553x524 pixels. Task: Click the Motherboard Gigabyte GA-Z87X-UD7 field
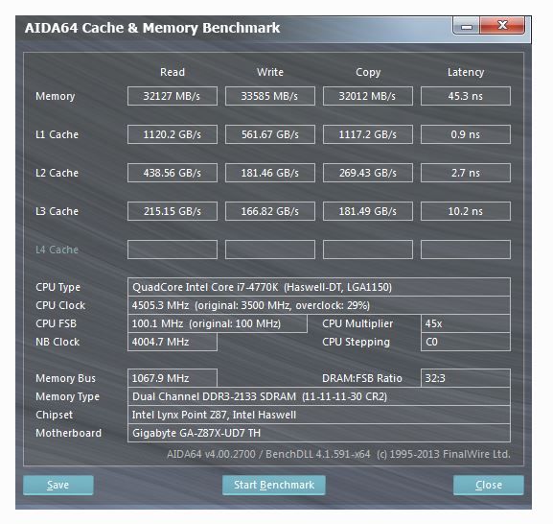tap(319, 433)
